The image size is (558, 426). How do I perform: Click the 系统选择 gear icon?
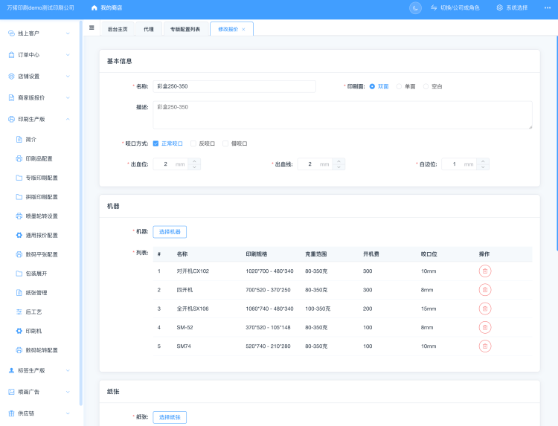(x=500, y=7)
